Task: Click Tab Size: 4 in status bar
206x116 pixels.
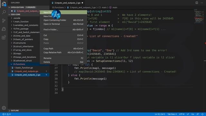Action: click(x=172, y=114)
